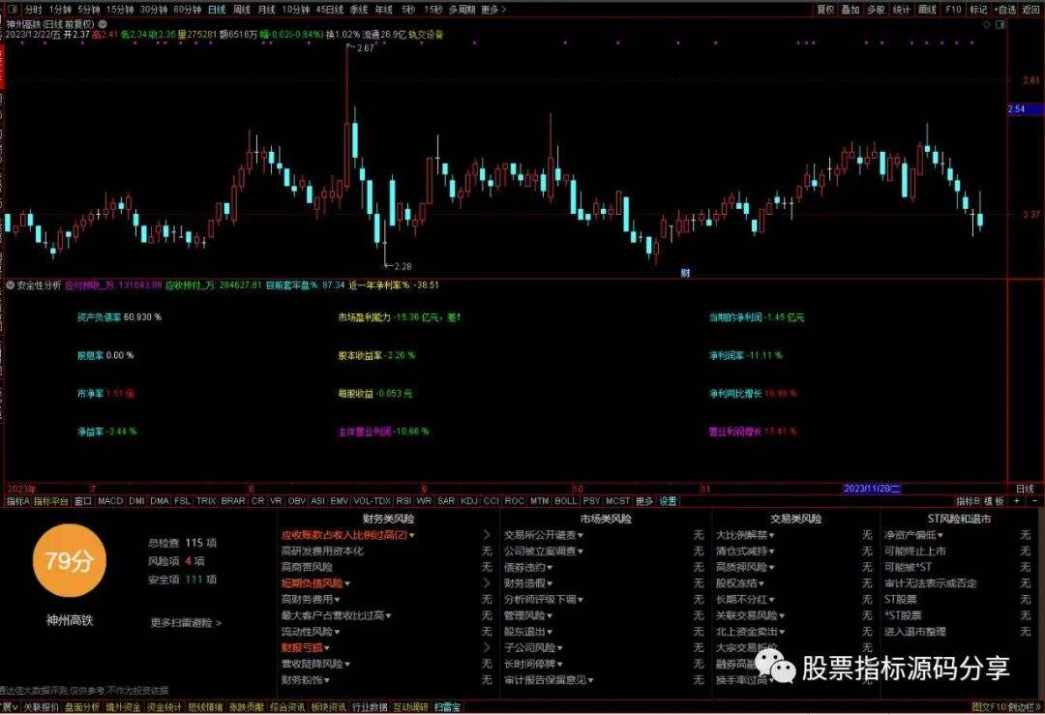Click 统计 toolbar button
The width and height of the screenshot is (1045, 715).
[901, 10]
